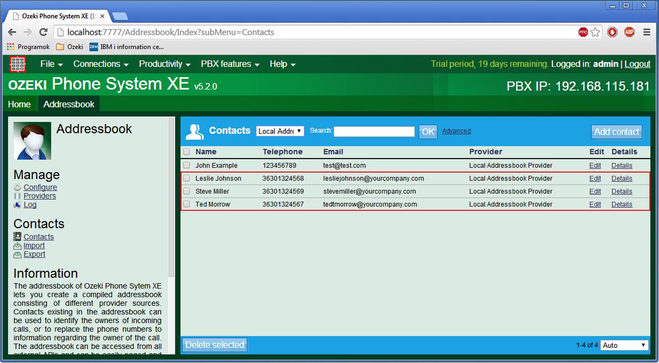Click the OK search button
Image resolution: width=659 pixels, height=363 pixels.
coord(428,132)
